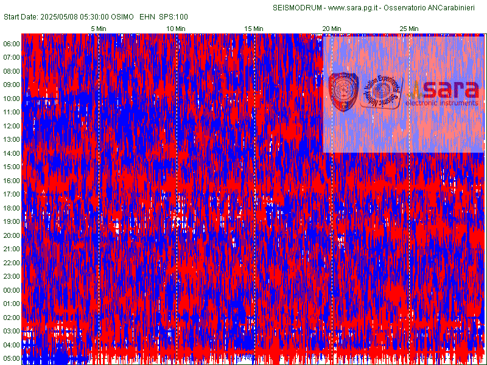The width and height of the screenshot is (487, 365).
Task: Click the Italian Experimental Seismic Network logo
Action: [x=382, y=92]
